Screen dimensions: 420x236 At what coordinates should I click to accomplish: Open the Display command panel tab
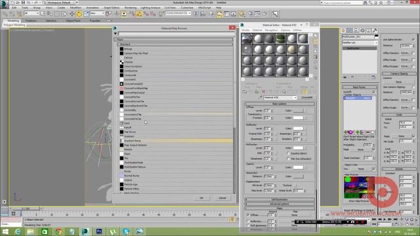[369, 31]
